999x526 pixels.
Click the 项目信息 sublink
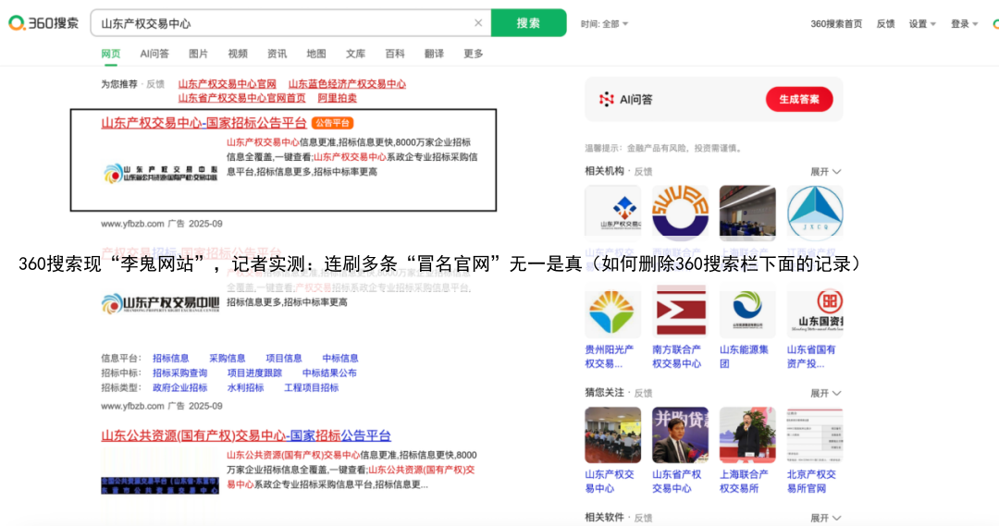(284, 359)
